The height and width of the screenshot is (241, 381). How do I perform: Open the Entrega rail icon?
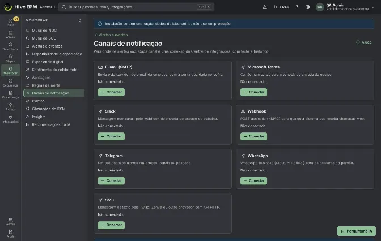[x=10, y=107]
